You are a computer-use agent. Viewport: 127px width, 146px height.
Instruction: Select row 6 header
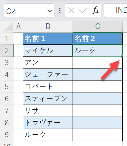[x=7, y=99]
